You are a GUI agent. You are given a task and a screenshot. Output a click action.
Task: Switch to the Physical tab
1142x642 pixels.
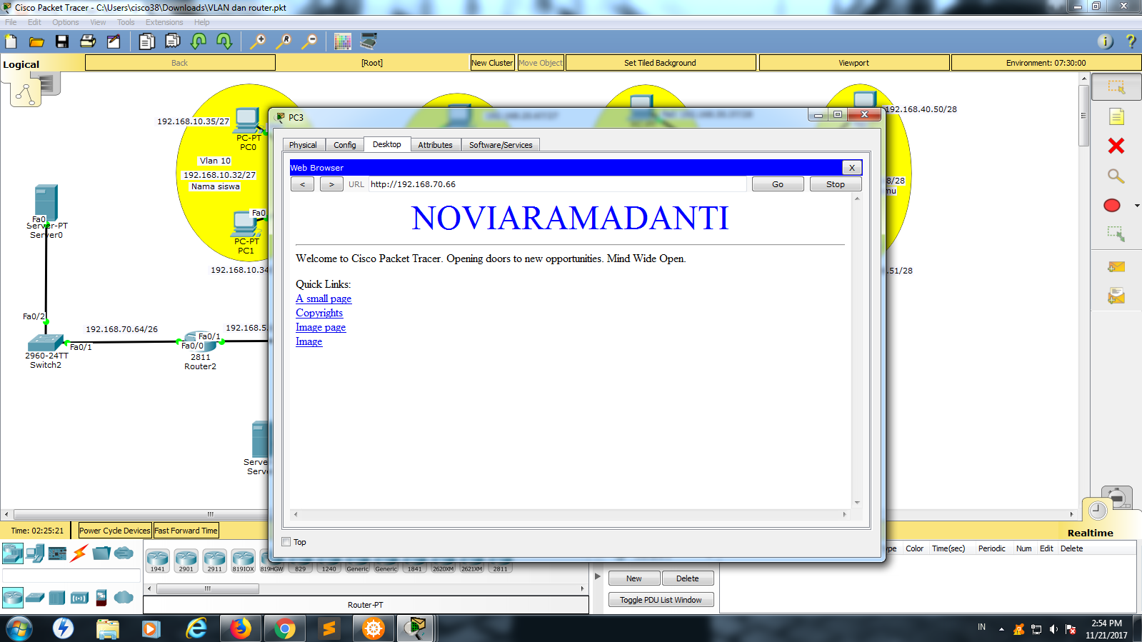(303, 145)
